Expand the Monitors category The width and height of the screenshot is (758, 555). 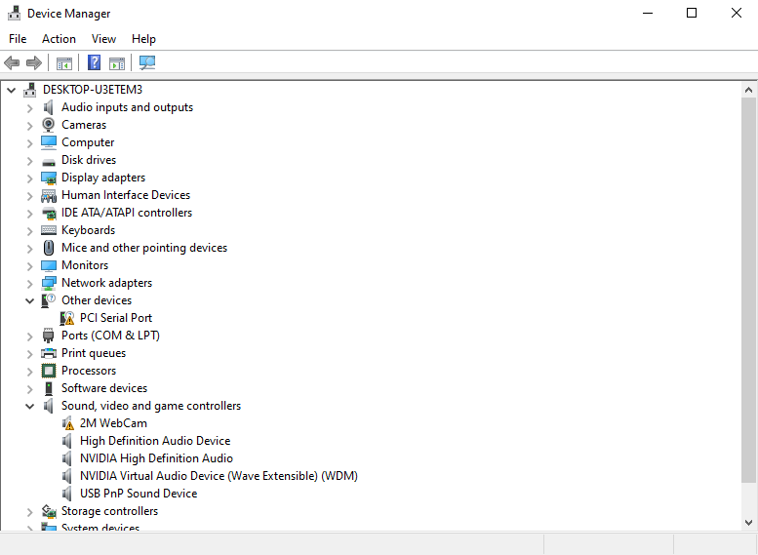(29, 266)
